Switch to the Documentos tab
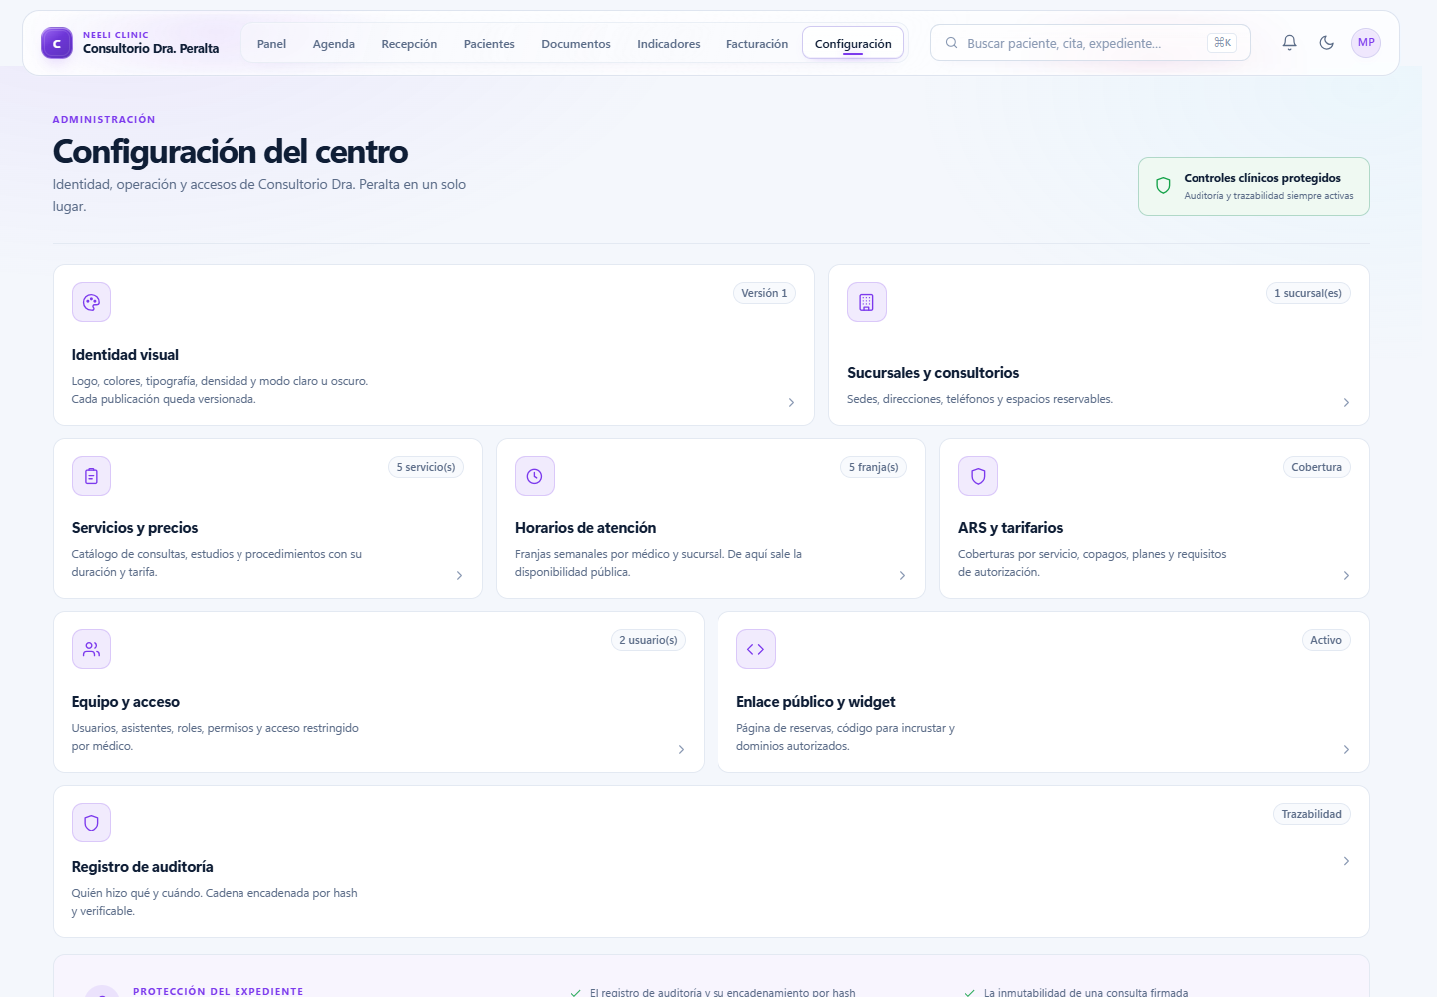The width and height of the screenshot is (1437, 997). coord(576,44)
